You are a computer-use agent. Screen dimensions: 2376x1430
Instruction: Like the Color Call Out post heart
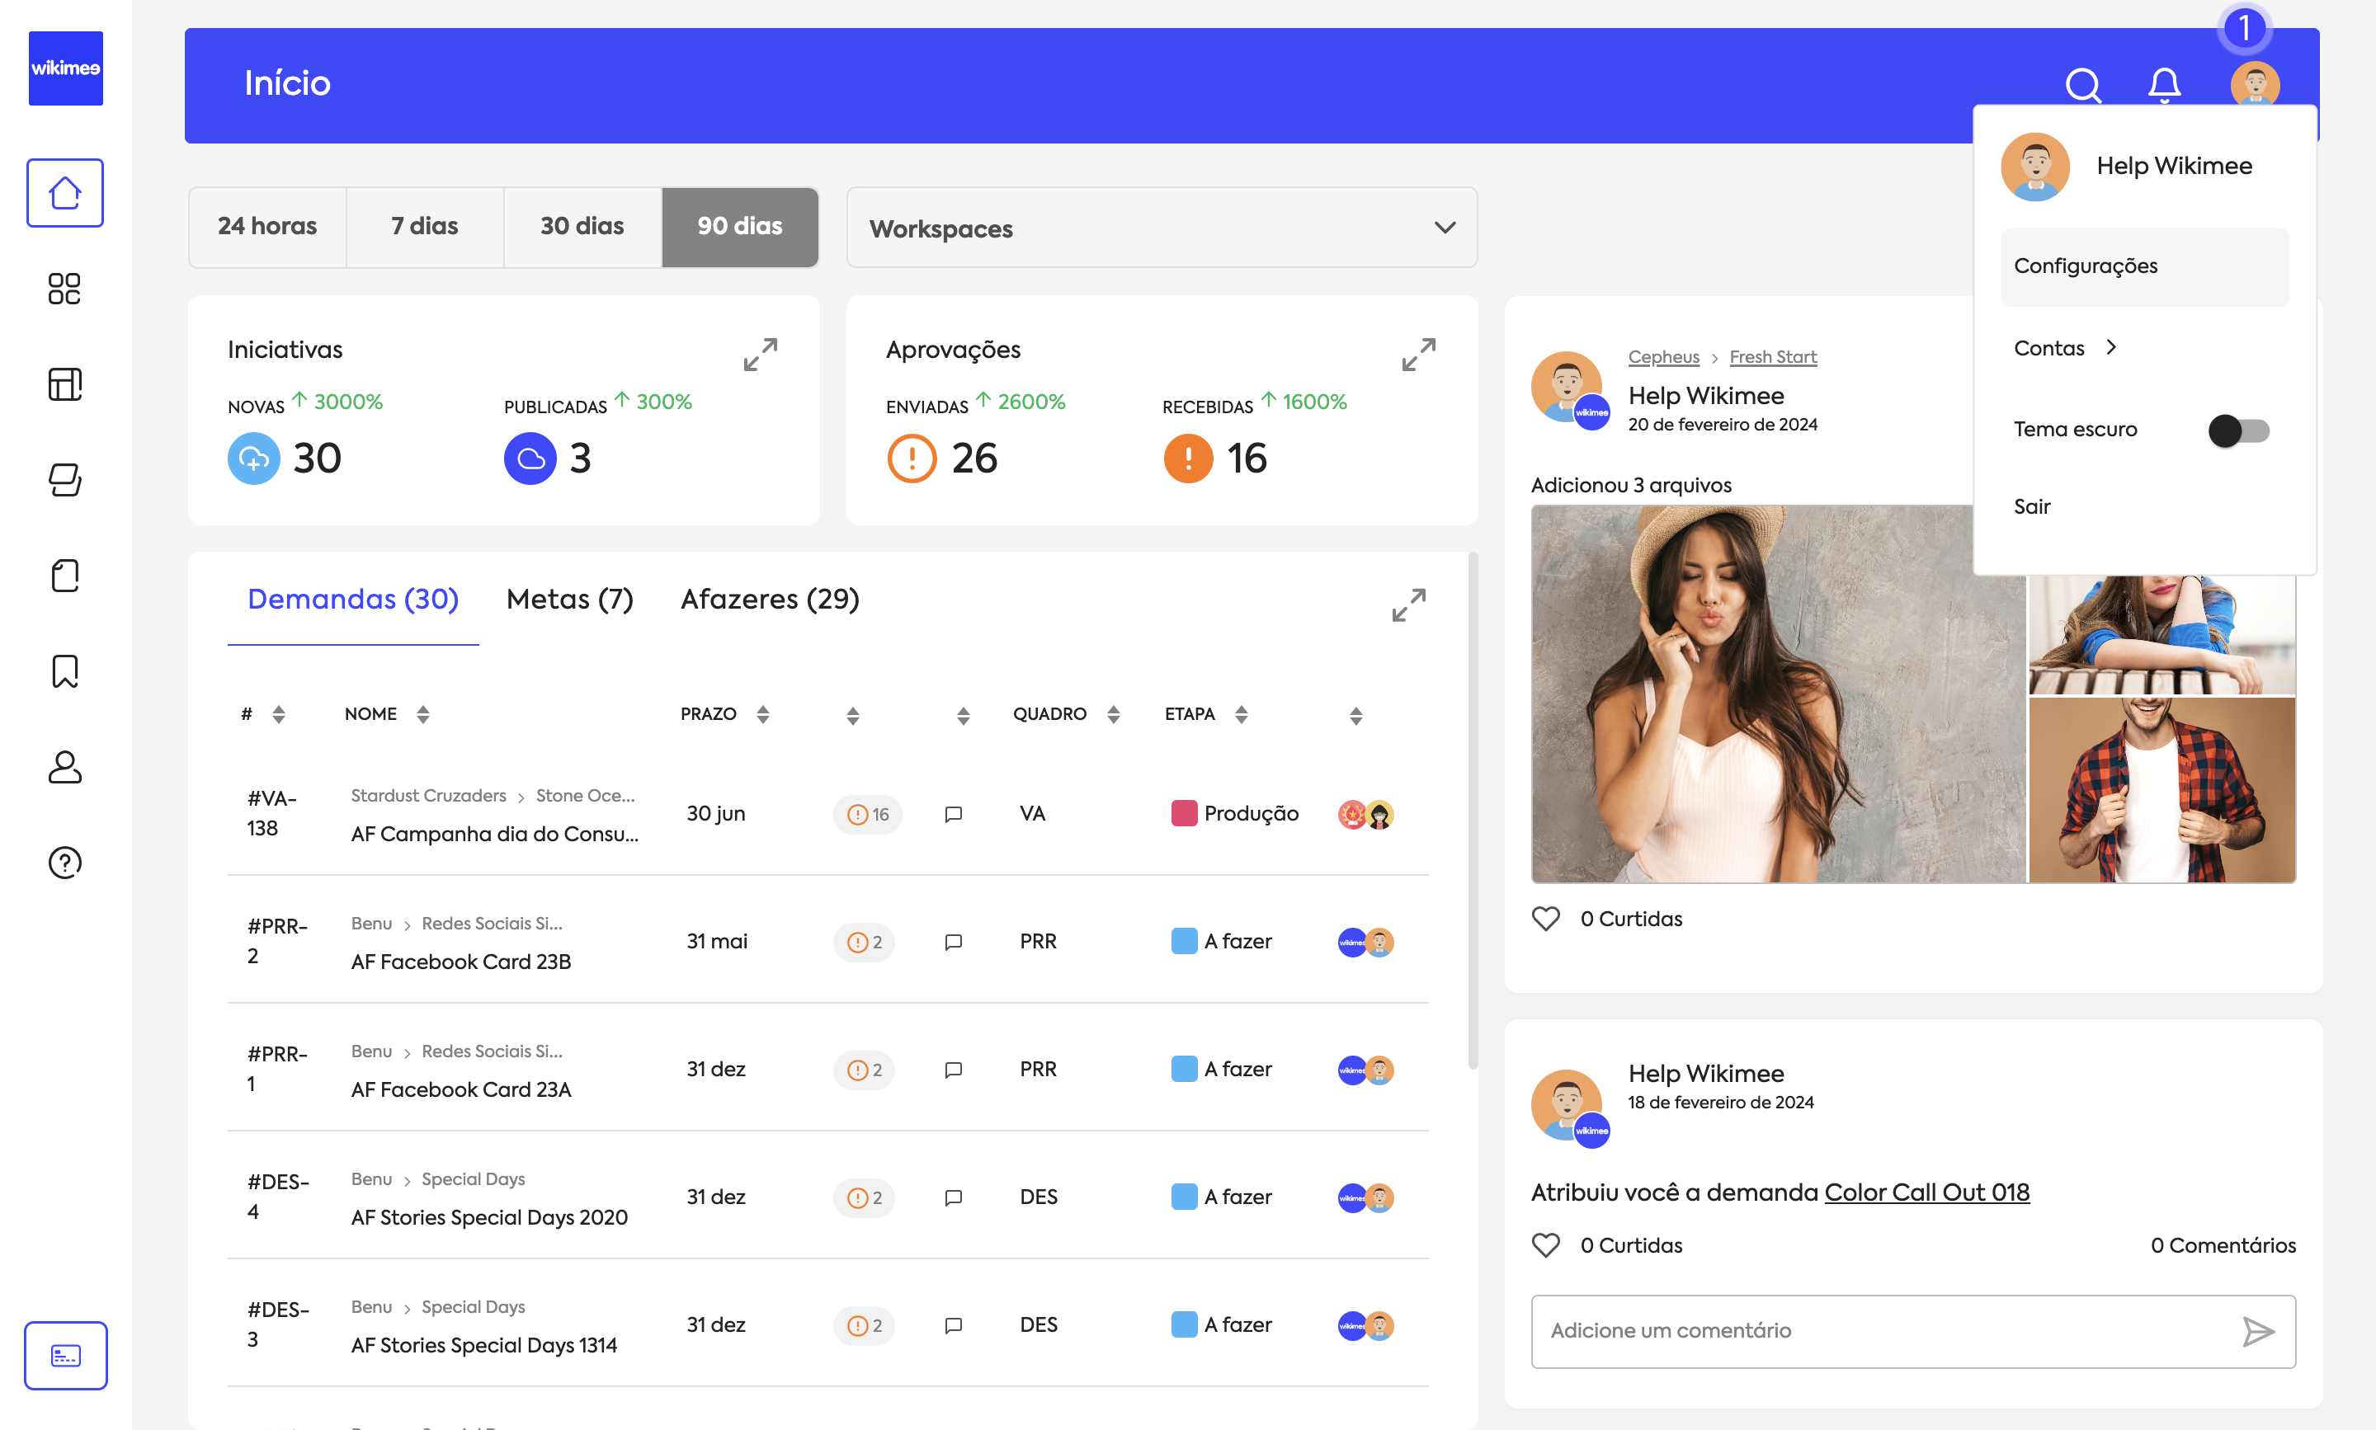1545,1245
